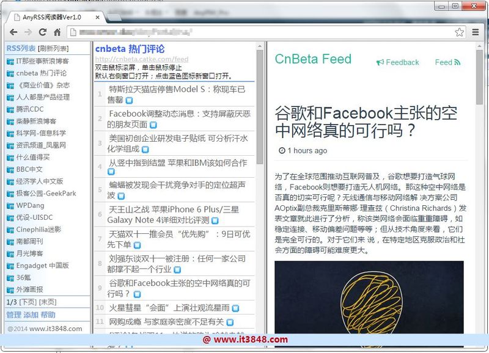Open the 帮助 help link
This screenshot has height=353, width=489.
coord(48,315)
